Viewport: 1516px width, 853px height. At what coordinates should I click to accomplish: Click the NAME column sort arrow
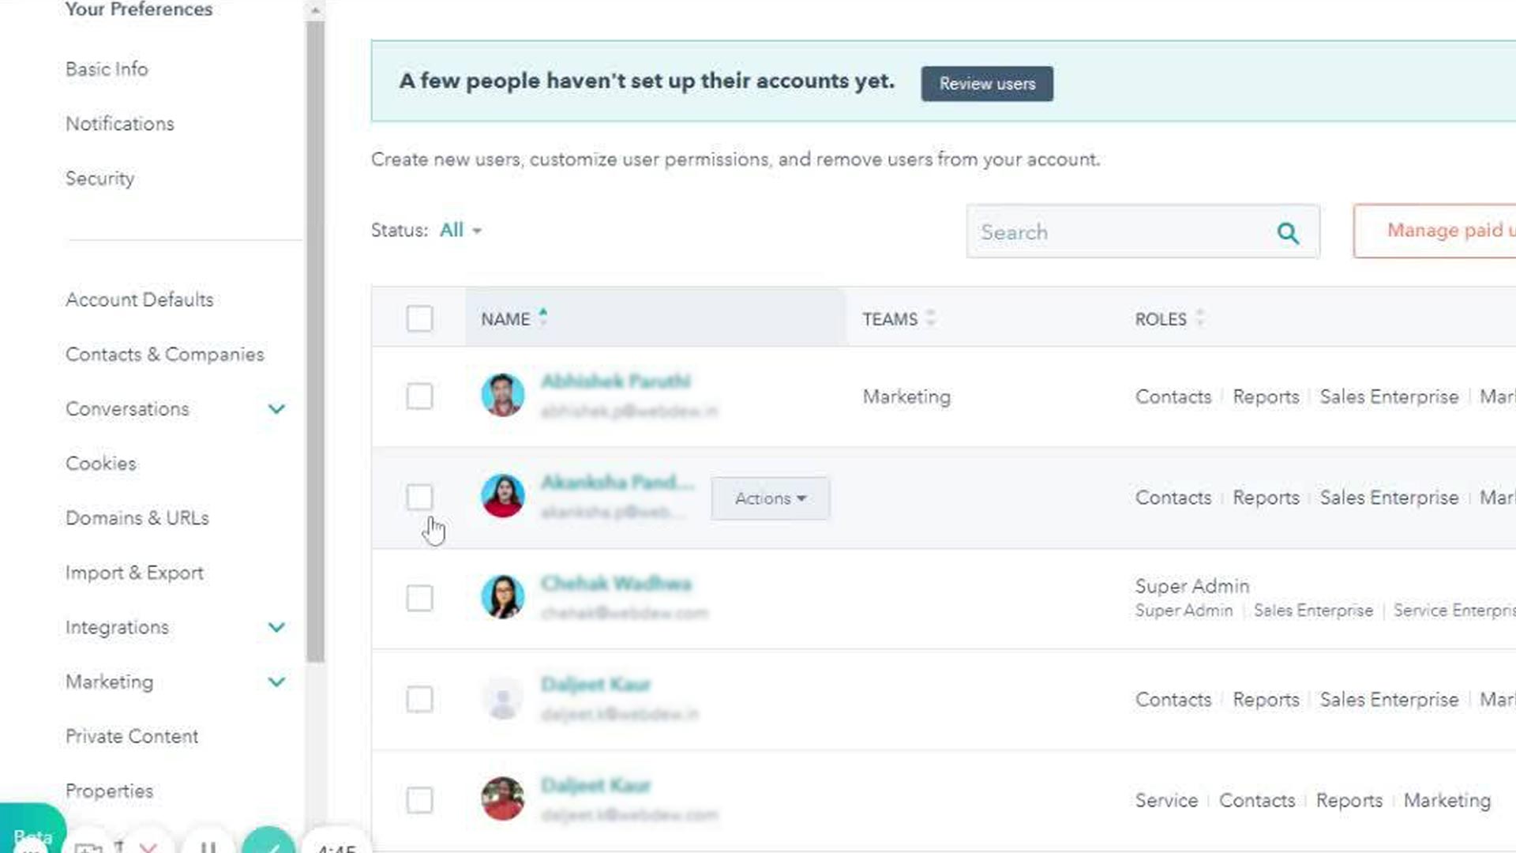[x=542, y=314]
